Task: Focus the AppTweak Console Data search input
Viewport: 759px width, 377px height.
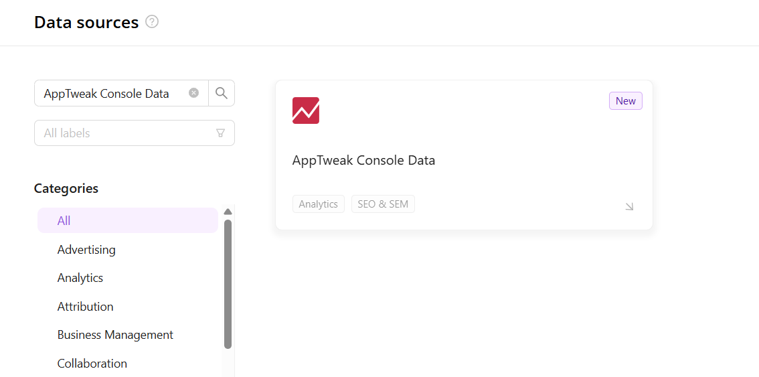Action: tap(110, 94)
